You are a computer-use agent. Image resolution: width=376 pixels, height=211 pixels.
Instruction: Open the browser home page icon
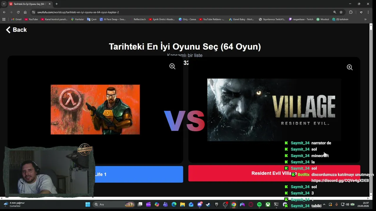pos(25,12)
